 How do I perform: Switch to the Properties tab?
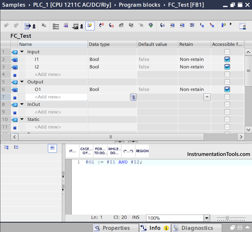116,228
